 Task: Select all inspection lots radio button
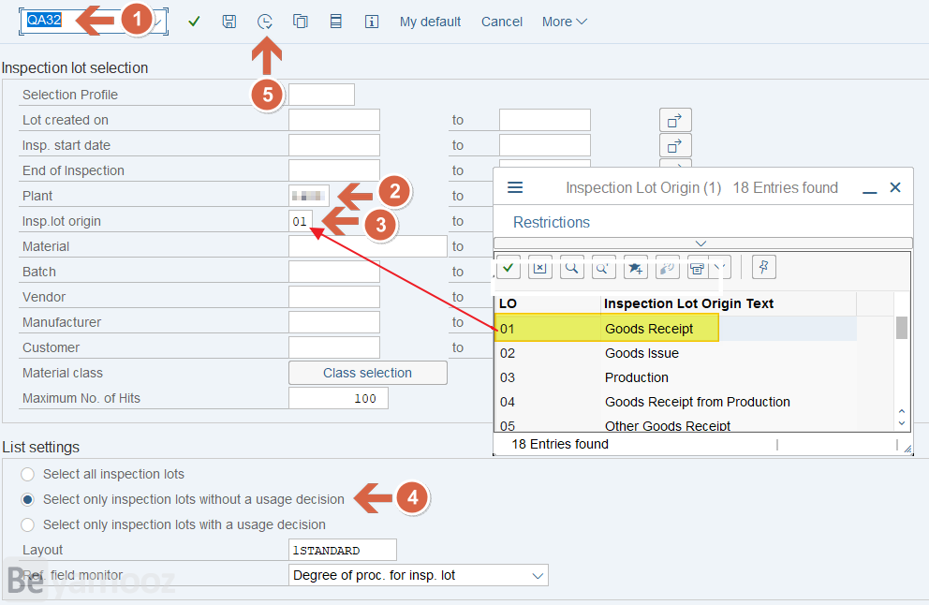click(x=28, y=475)
